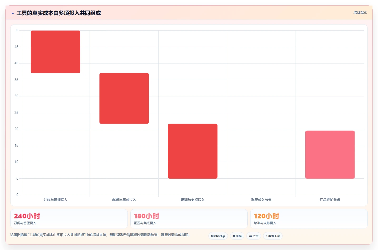
Task: Click the 订阅与管理投入 x-axis label
Action: pos(56,200)
